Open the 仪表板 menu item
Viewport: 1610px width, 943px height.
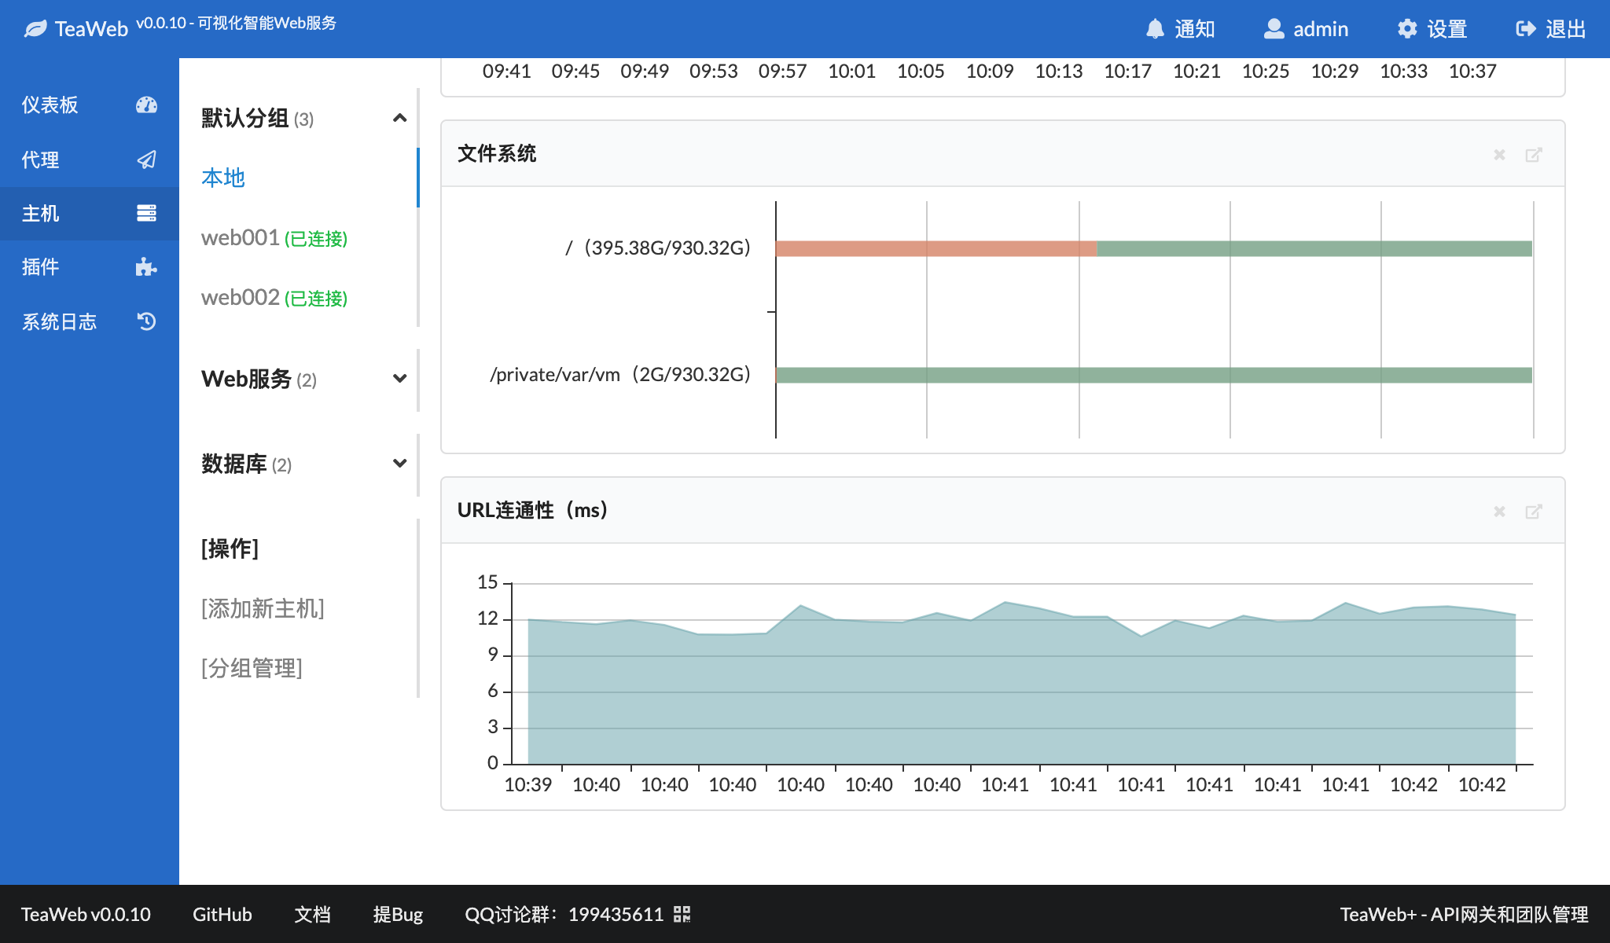[90, 105]
